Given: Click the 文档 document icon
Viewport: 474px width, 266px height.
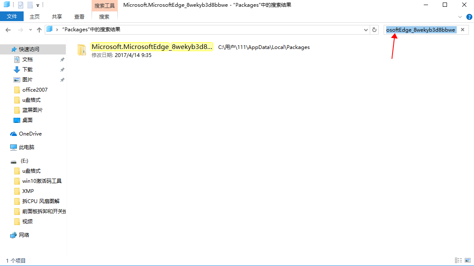Looking at the screenshot, I should pos(17,60).
